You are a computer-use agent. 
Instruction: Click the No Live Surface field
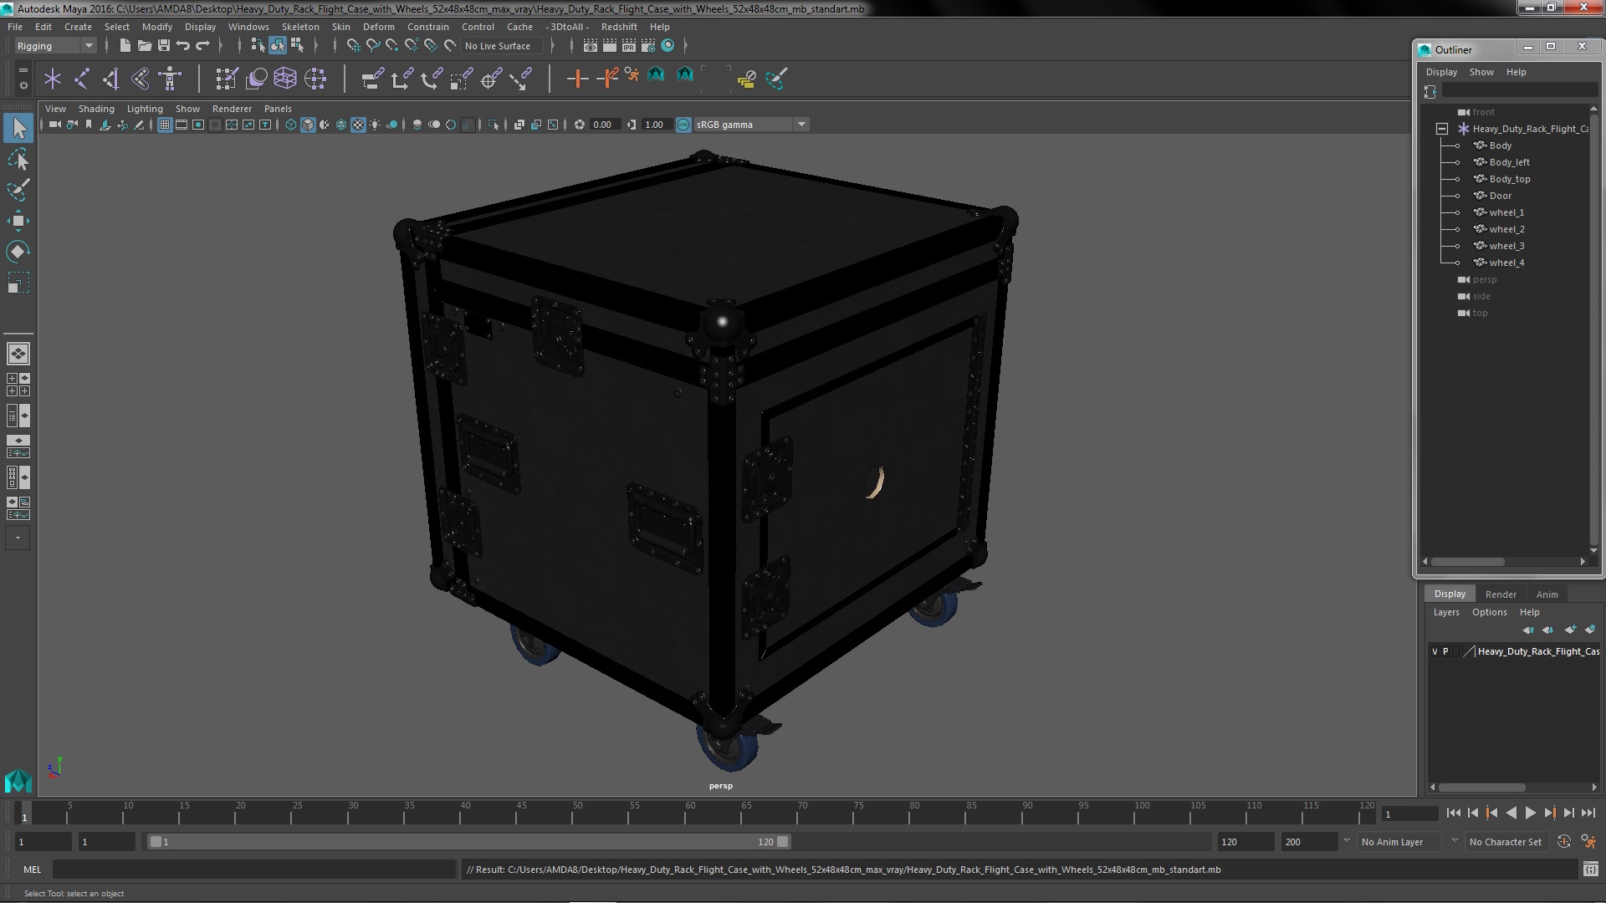tap(497, 46)
